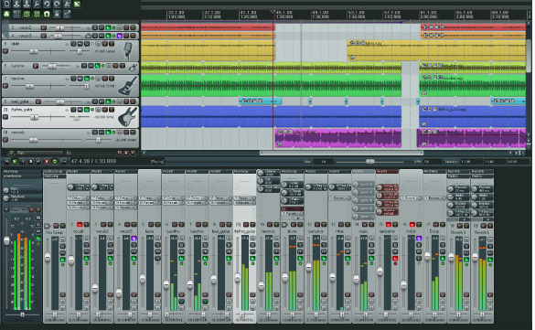Toggle the green auto-crossfade icon in second toolbar row
This screenshot has height=330, width=535.
click(6, 14)
